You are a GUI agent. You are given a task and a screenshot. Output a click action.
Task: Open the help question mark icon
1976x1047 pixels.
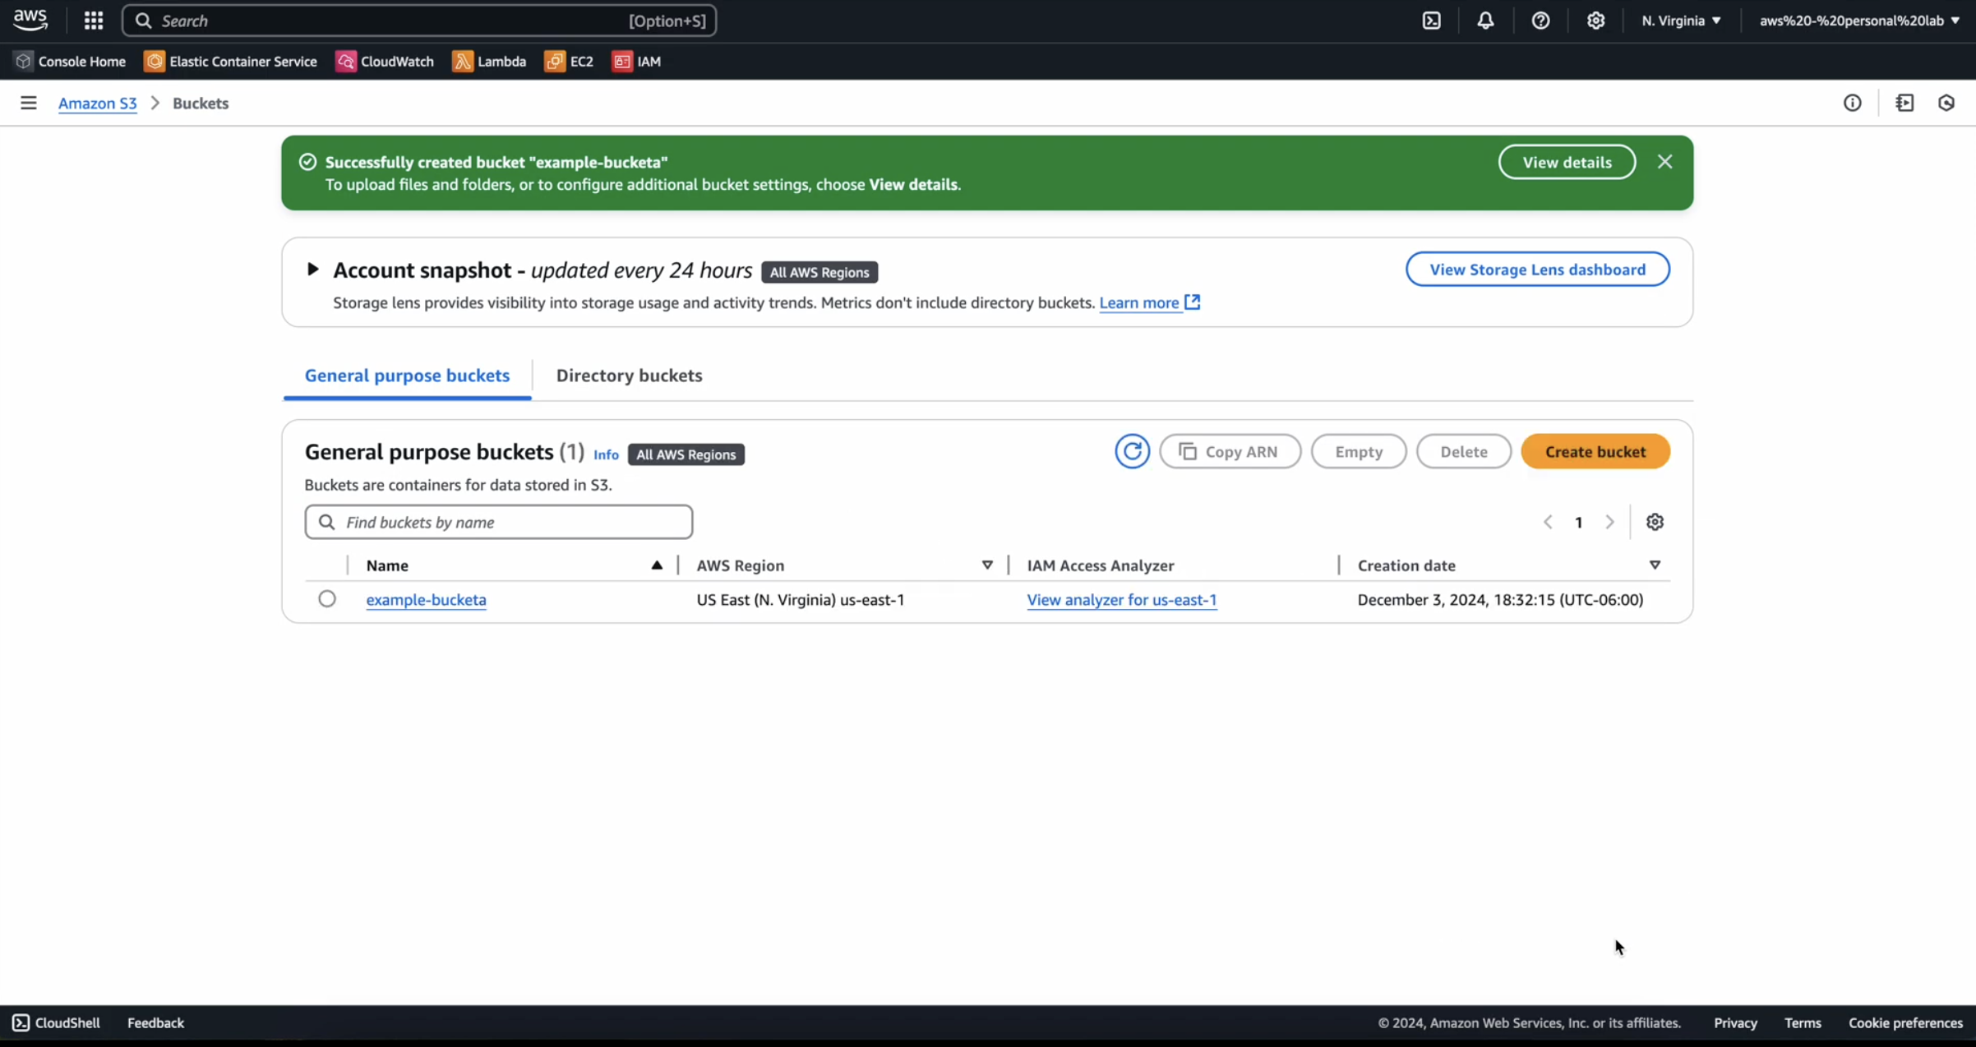click(1540, 21)
